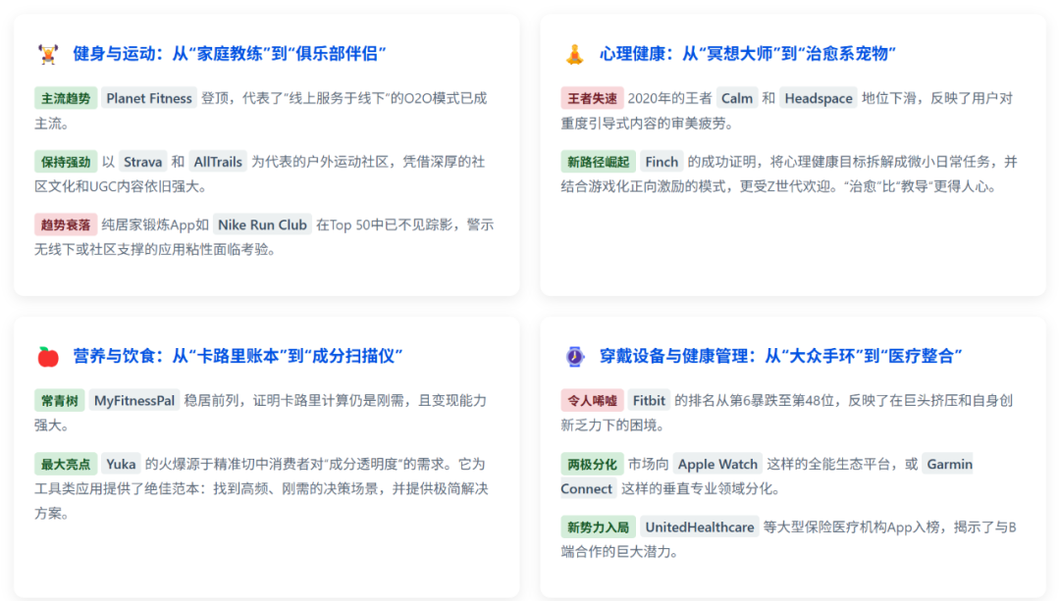Click the weightlifter icon beside 健身与运动
The image size is (1060, 601).
coord(47,54)
